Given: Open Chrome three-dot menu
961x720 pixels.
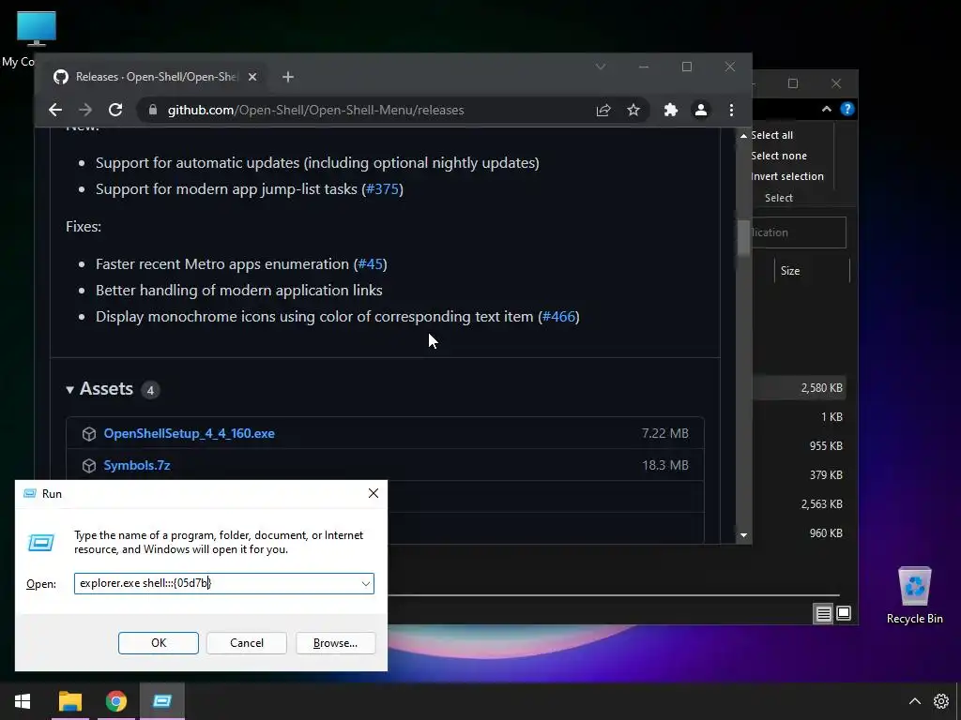Looking at the screenshot, I should [x=731, y=111].
